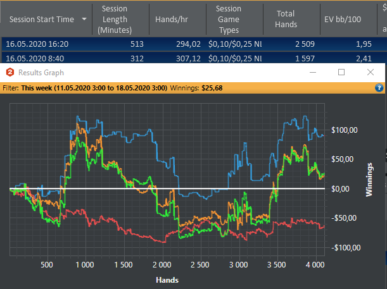Click session length value 513
This screenshot has width=387, height=289.
coord(137,44)
